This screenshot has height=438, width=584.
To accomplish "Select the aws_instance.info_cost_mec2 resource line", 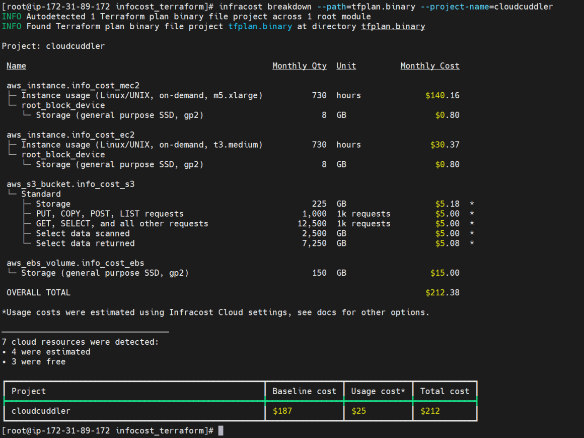I will tap(73, 85).
